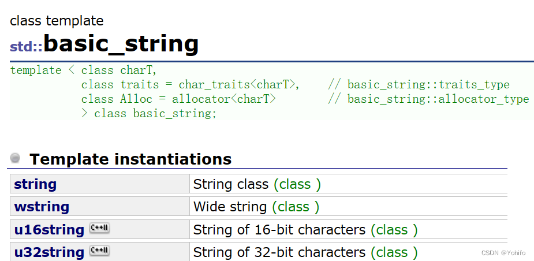Click char_traits<charT> in the code block
This screenshot has height=261, width=534.
click(x=238, y=85)
